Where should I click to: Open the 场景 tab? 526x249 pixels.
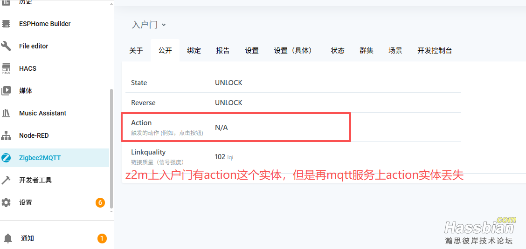coord(395,51)
